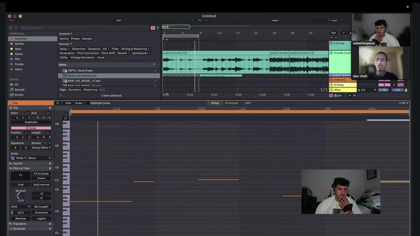Click the commit groove arrow icon
The image size is (420, 236).
tap(50, 143)
